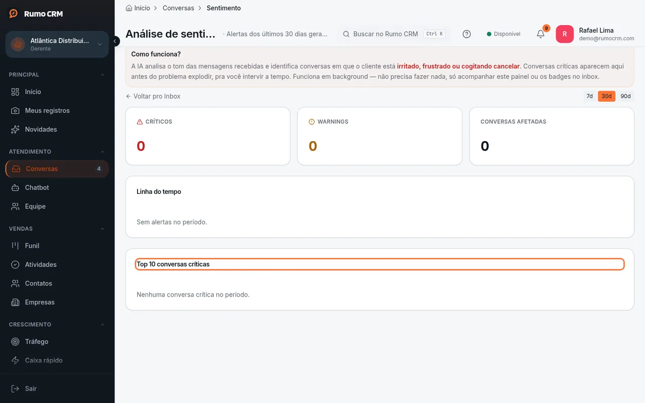Focus the Buscar no Rumo CRM search field
Viewport: 645px width, 403px height.
pos(394,34)
